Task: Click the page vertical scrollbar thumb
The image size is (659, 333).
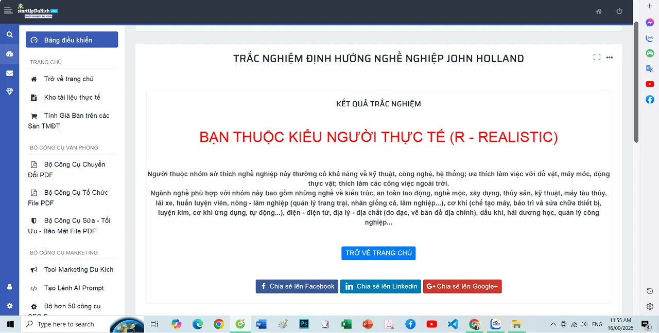Action: [636, 82]
